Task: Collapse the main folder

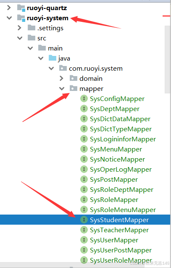Action: click(30, 48)
